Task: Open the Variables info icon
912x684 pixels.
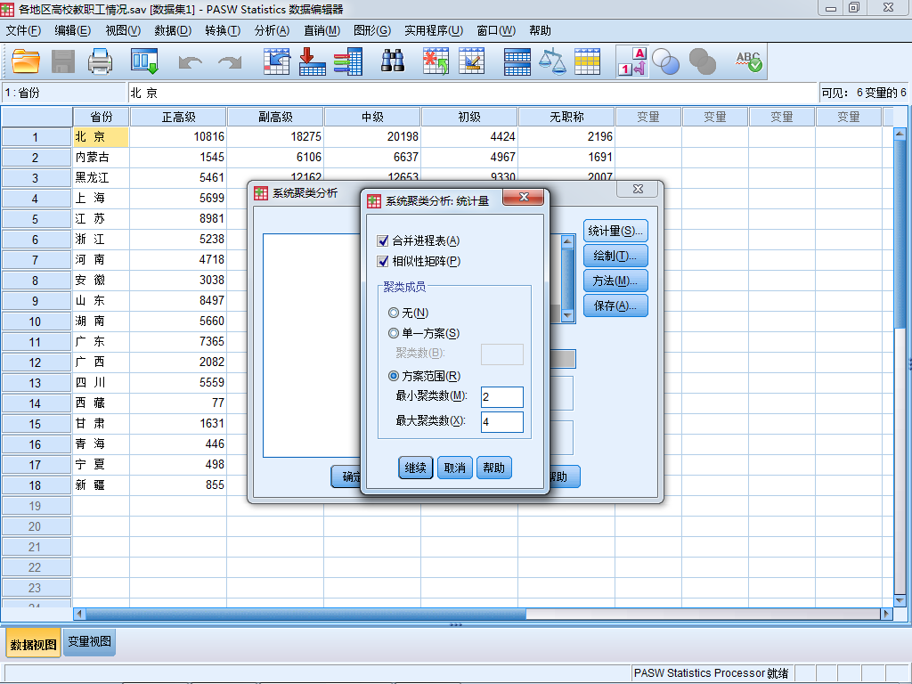Action: (348, 61)
